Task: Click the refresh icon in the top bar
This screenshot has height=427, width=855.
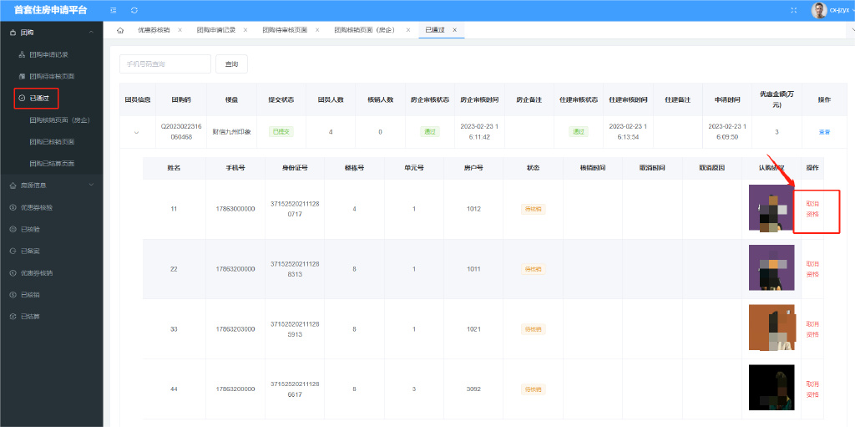Action: (x=134, y=10)
